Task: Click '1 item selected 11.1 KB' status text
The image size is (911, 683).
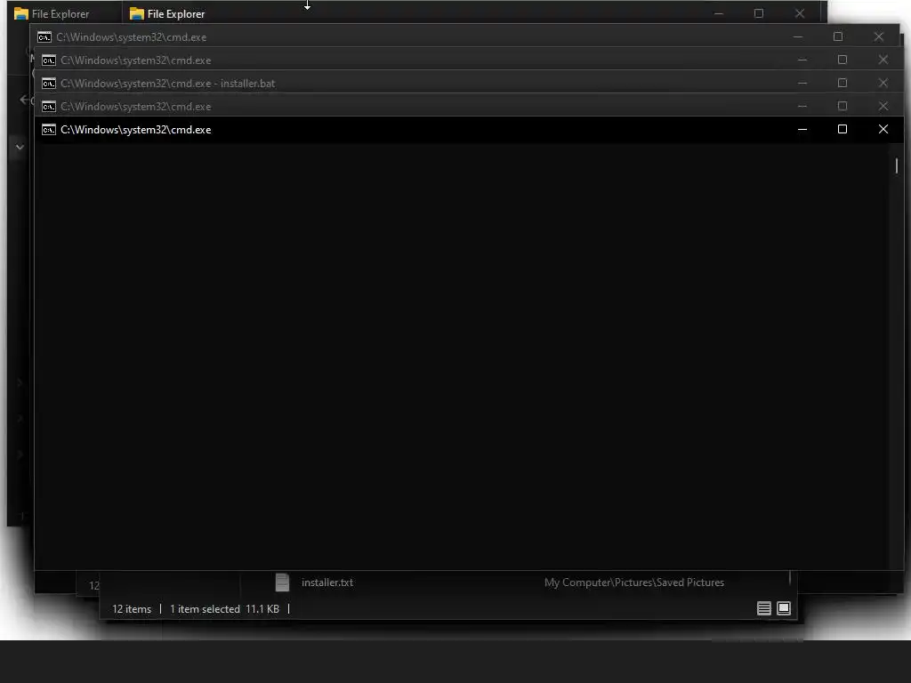Action: [x=224, y=608]
